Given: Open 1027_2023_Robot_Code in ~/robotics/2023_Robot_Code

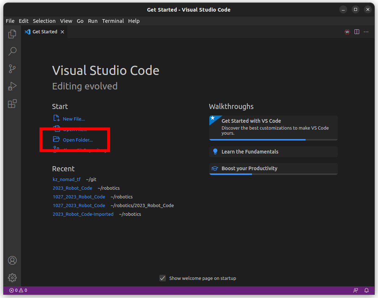Looking at the screenshot, I should 79,205.
